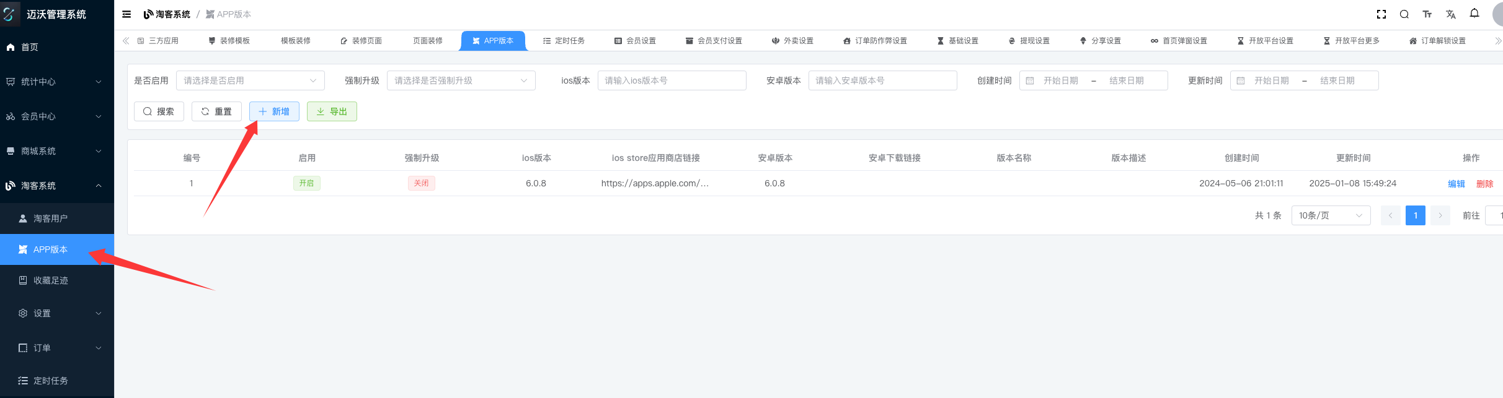Open the notifications bell
This screenshot has width=1503, height=398.
(x=1474, y=14)
